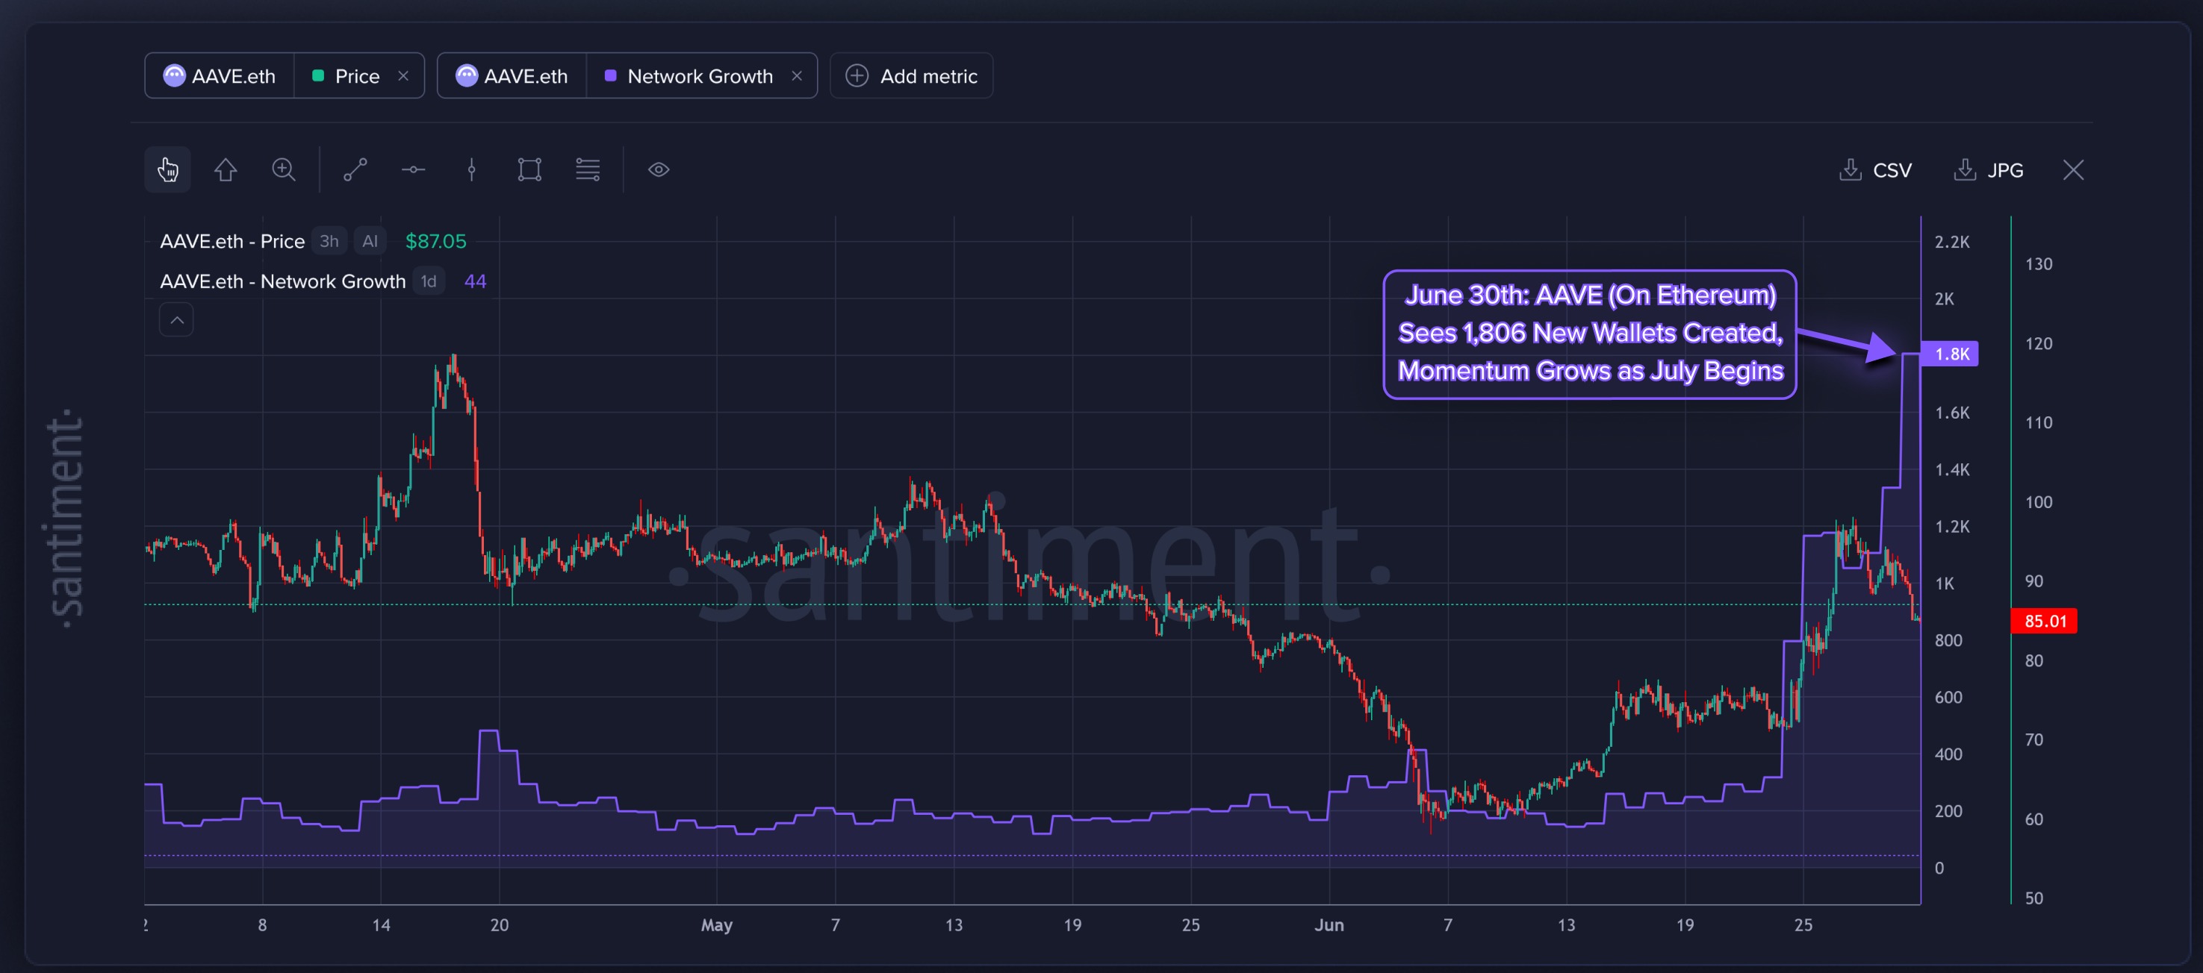This screenshot has width=2203, height=973.
Task: Click the green Price color square
Action: click(318, 76)
